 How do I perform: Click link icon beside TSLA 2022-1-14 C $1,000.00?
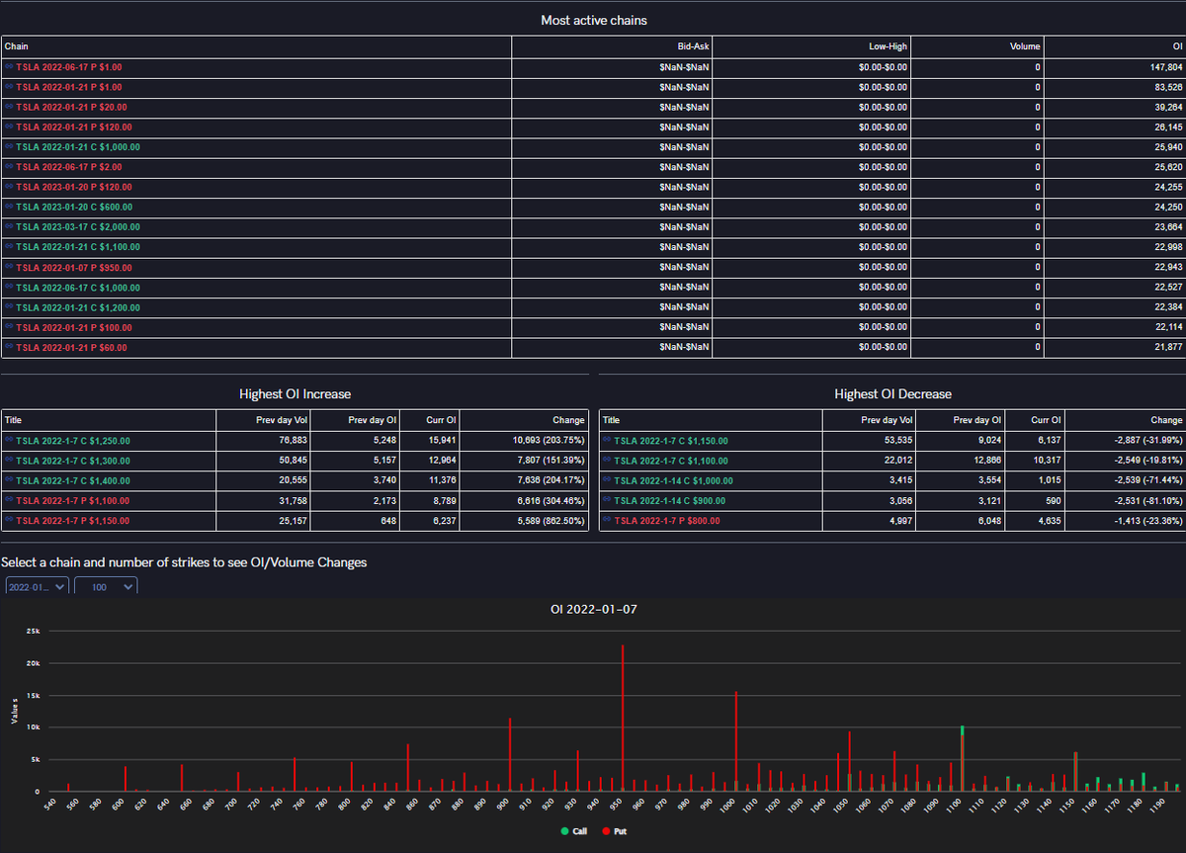pyautogui.click(x=607, y=480)
